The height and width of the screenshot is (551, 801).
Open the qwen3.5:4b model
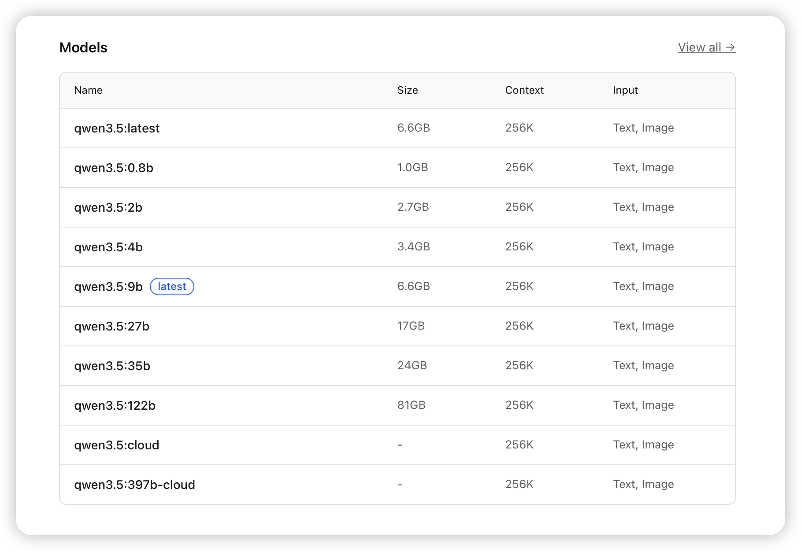[108, 247]
